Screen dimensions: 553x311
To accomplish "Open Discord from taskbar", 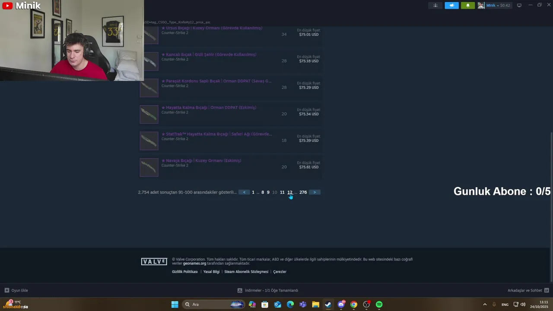I will [341, 305].
